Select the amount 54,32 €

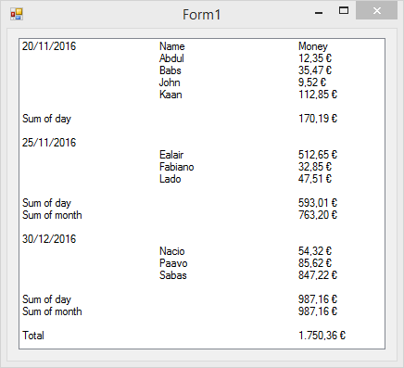(x=315, y=251)
